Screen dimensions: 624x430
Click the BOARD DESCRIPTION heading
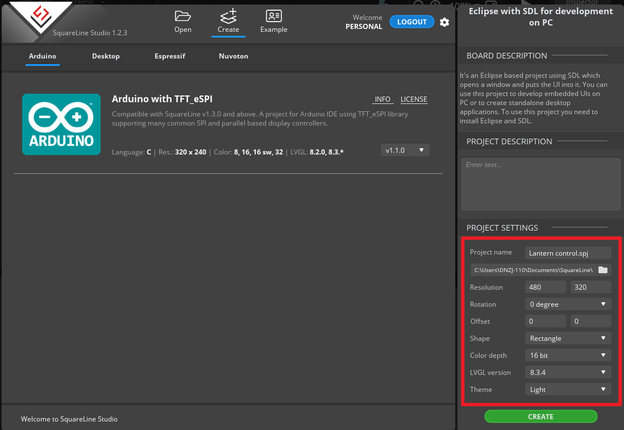506,56
